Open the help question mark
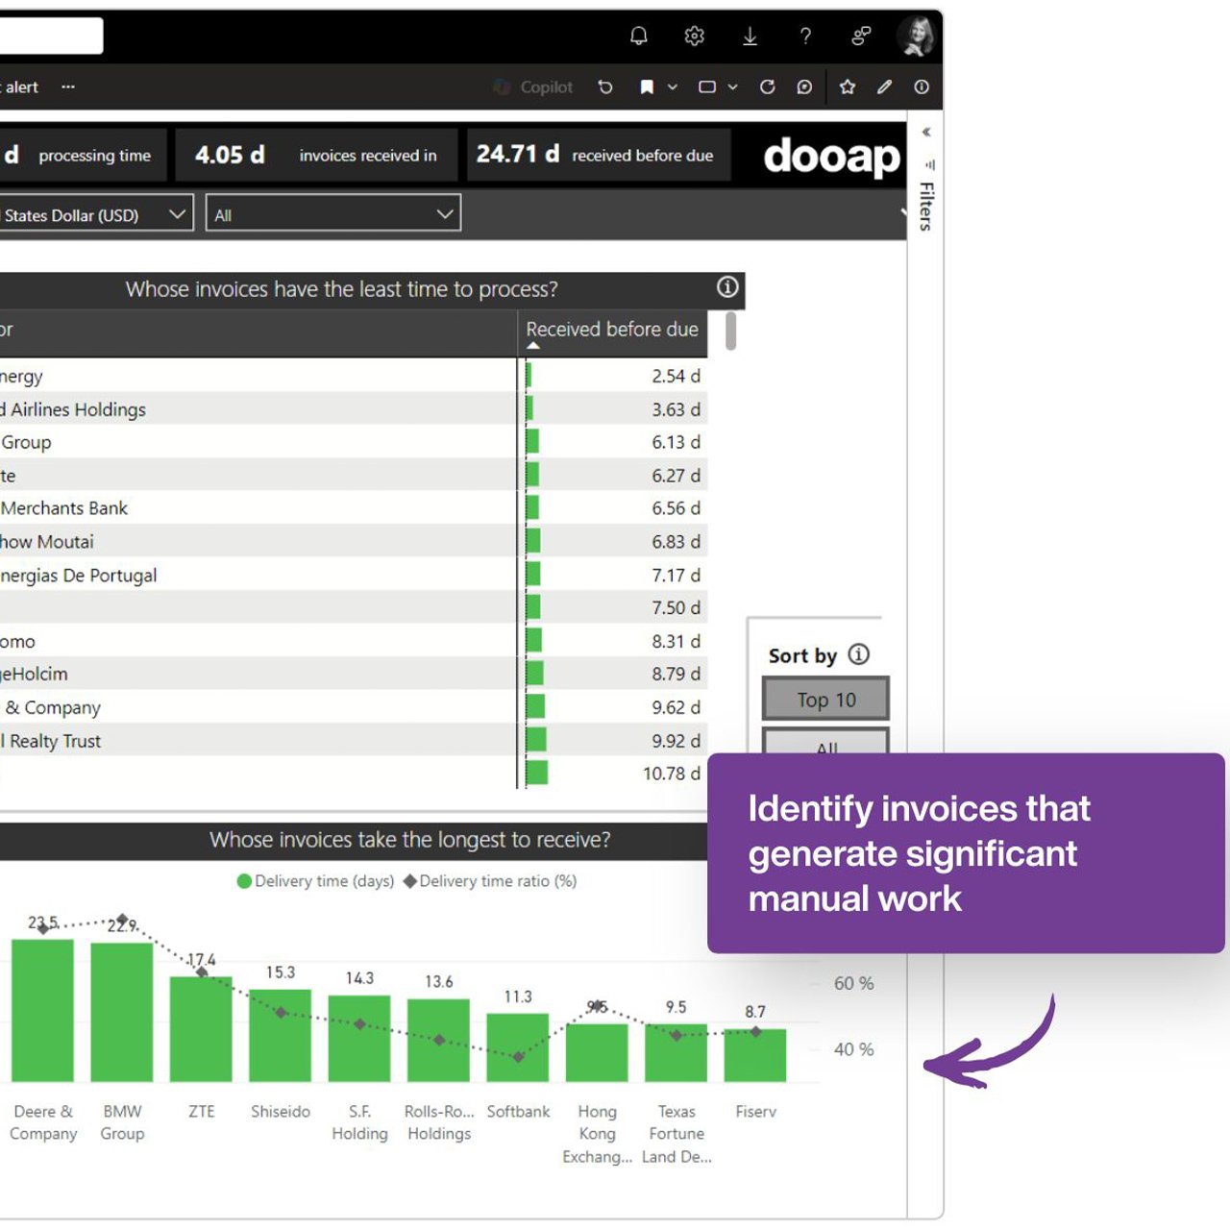The width and height of the screenshot is (1230, 1230). (805, 37)
